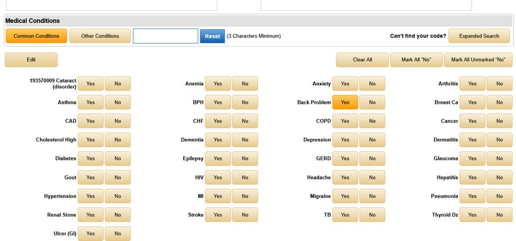Mark Stroke as No

pos(245,215)
